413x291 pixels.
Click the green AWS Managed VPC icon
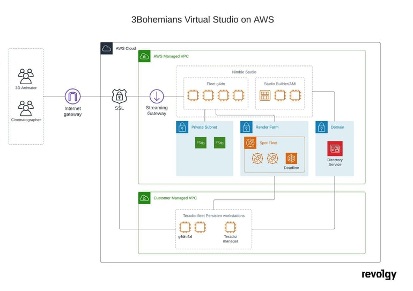pyautogui.click(x=144, y=56)
